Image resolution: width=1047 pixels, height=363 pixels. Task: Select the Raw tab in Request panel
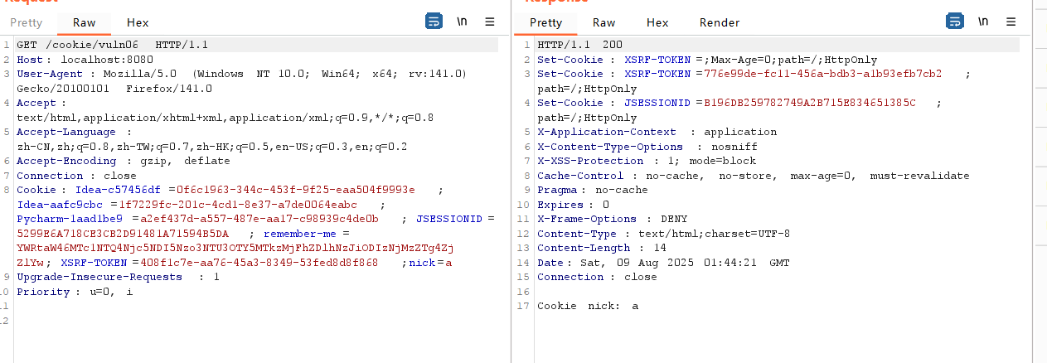84,22
